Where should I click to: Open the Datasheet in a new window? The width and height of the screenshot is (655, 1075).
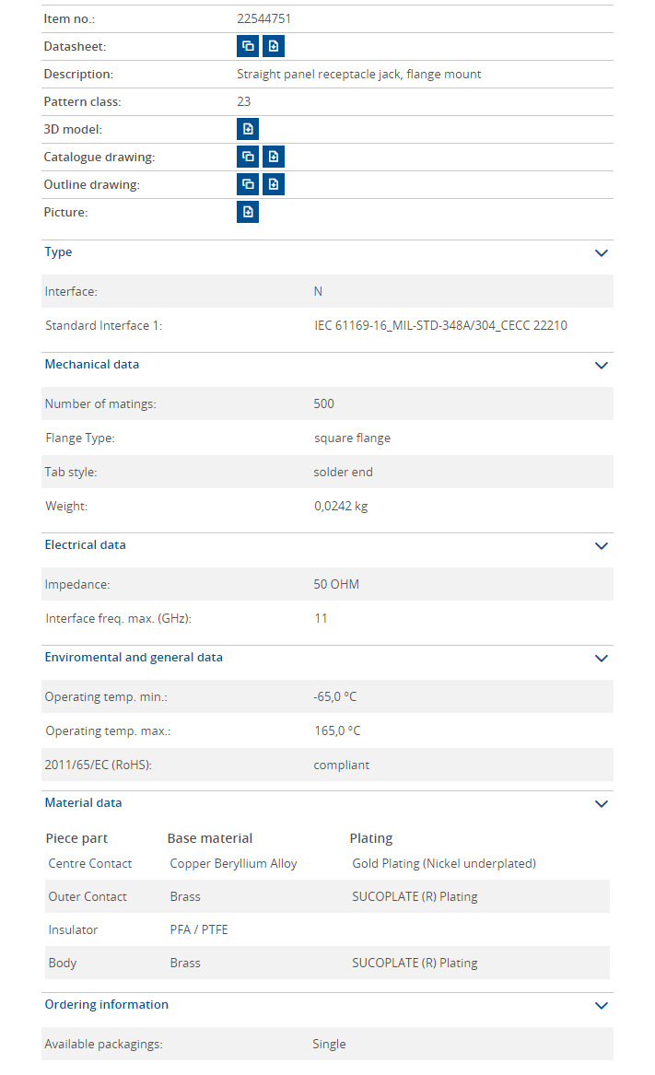tap(248, 46)
